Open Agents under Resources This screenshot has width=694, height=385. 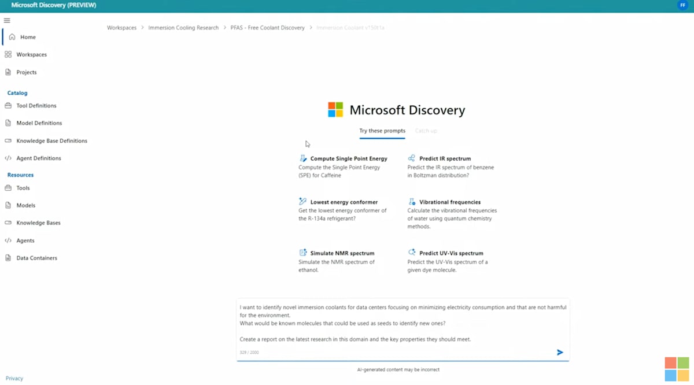click(25, 240)
